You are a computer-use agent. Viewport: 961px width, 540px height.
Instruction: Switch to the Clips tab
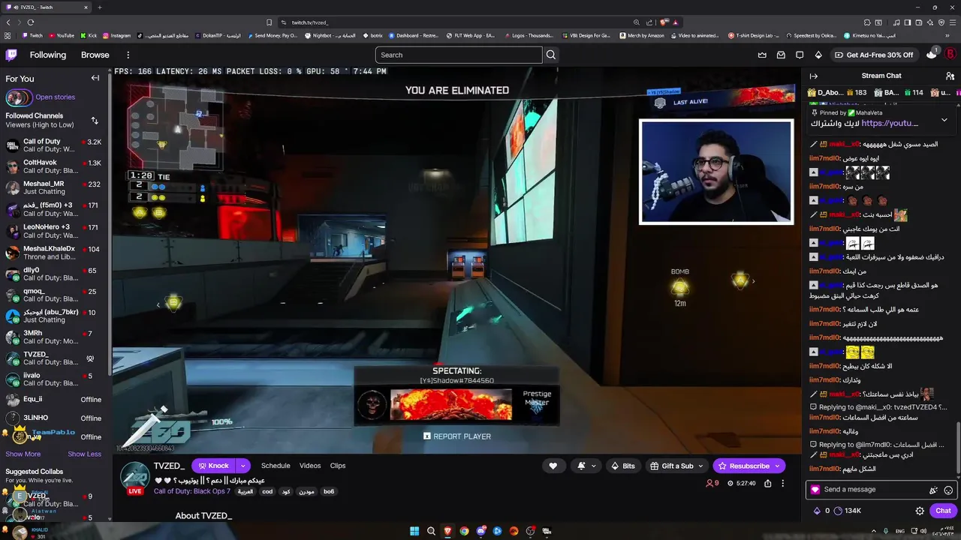[x=338, y=466]
